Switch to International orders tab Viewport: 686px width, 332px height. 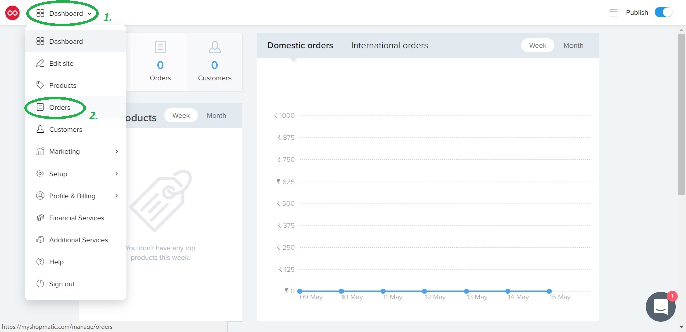390,45
